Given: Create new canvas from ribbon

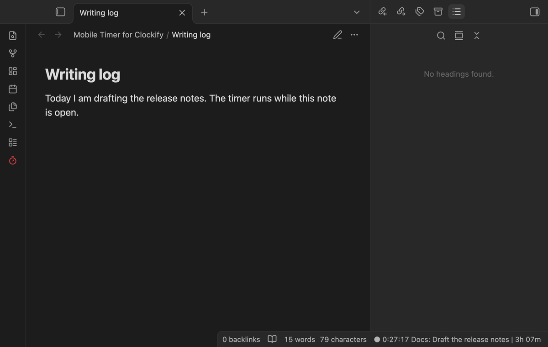Looking at the screenshot, I should (13, 71).
